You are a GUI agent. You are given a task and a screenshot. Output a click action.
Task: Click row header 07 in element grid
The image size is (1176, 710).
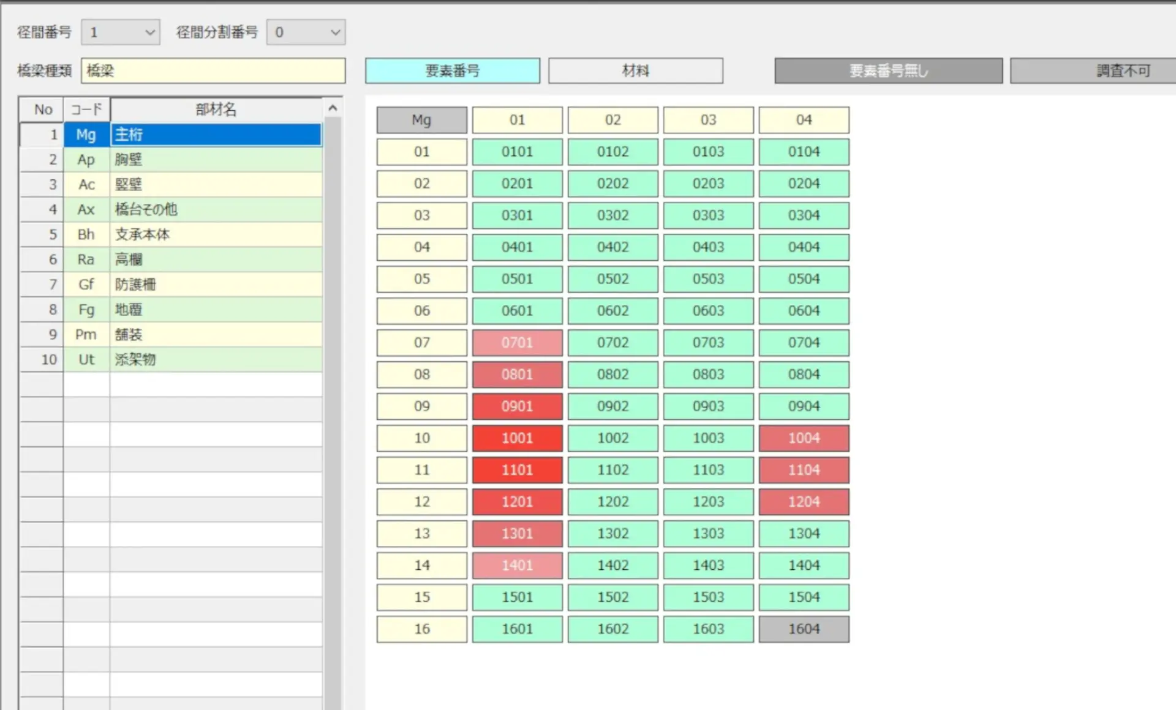click(x=422, y=343)
